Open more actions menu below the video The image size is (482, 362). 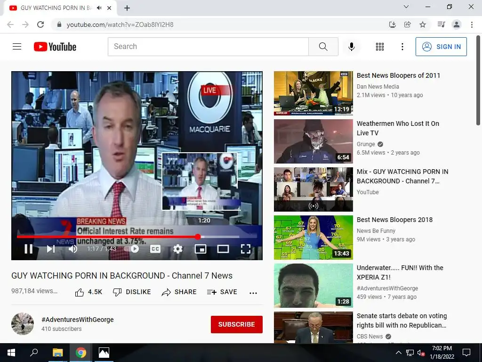pyautogui.click(x=253, y=293)
